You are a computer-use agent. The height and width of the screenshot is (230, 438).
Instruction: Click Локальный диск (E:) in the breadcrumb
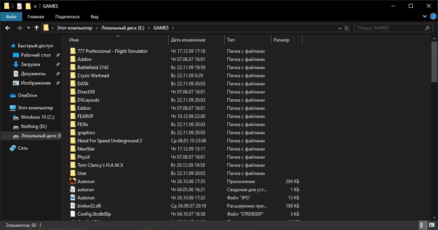(x=123, y=28)
